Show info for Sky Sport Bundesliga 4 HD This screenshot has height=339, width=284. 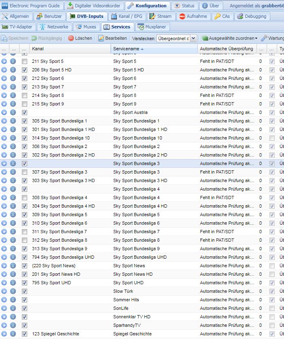13,206
